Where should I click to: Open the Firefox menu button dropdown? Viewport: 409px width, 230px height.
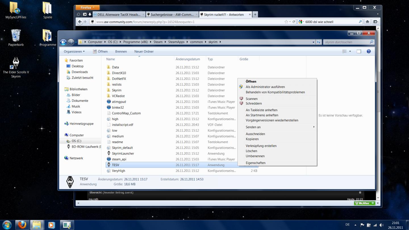[x=88, y=7]
